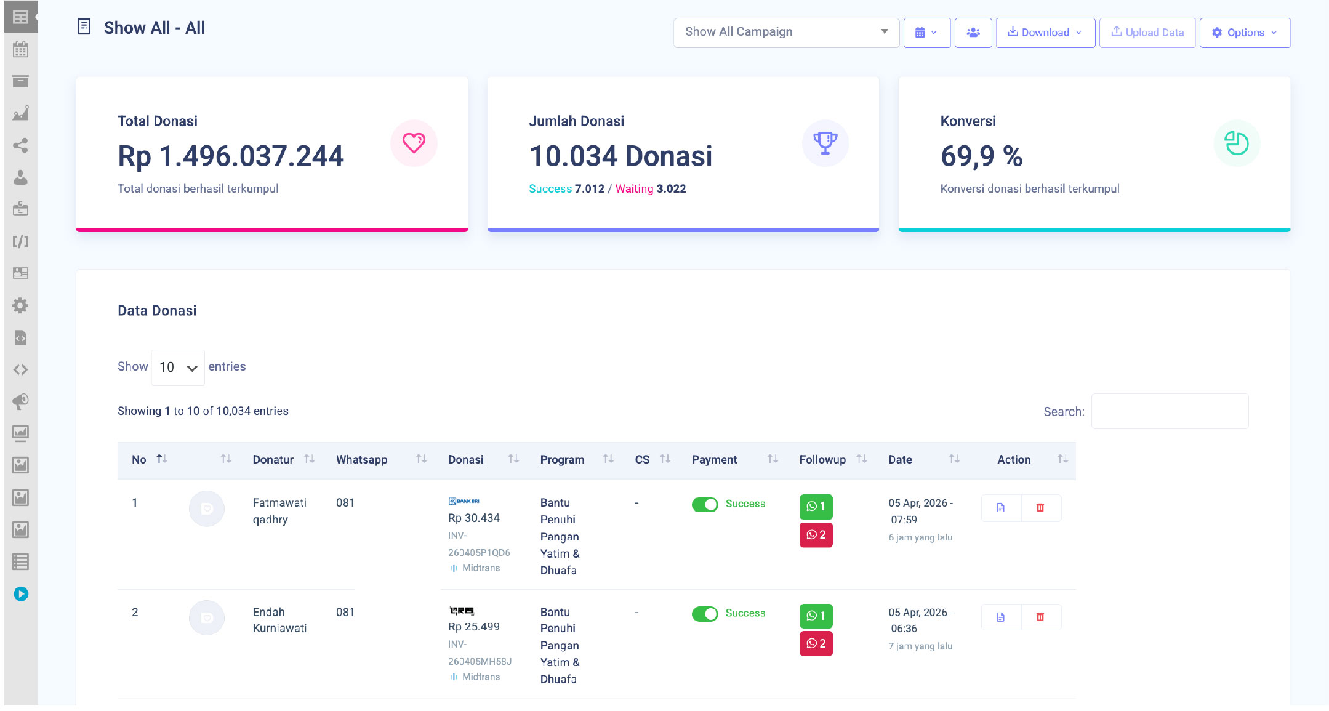View invoice document icon for Endah Kurniawati
The height and width of the screenshot is (711, 1329).
(1000, 617)
